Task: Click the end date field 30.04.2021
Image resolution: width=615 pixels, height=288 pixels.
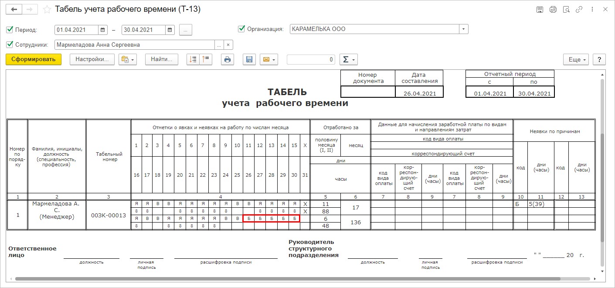Action: coord(143,30)
